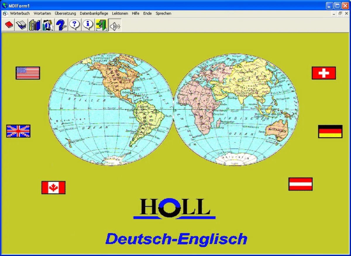Open the standing books toolbar icon
Viewport: 351px width, 256px height.
[35, 25]
